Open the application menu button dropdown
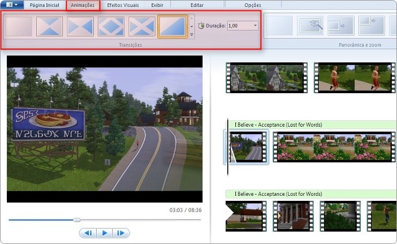Screen dimensions: 397x244 [12, 5]
